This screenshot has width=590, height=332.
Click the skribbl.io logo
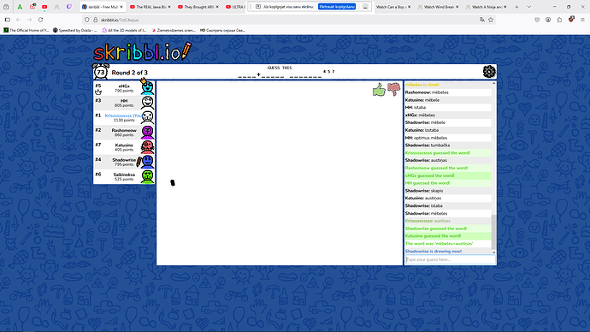coord(143,52)
